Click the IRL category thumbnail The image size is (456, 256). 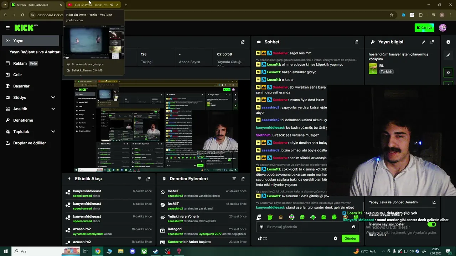(x=373, y=69)
